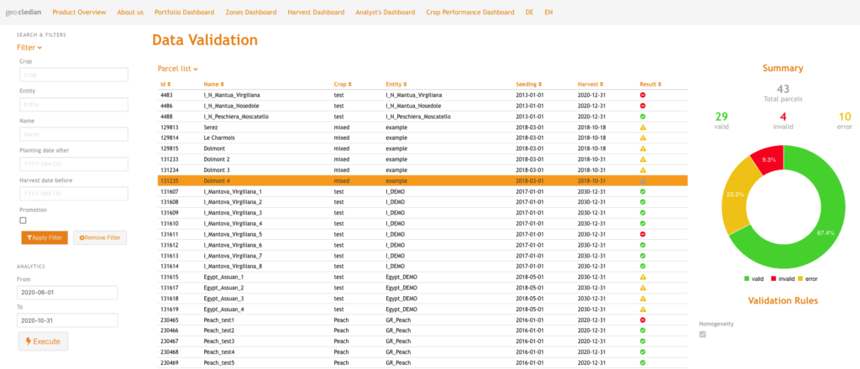Focus the Name filter input field

coord(74,134)
